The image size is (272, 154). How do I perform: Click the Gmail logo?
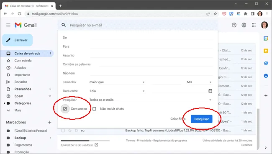pyautogui.click(x=26, y=25)
